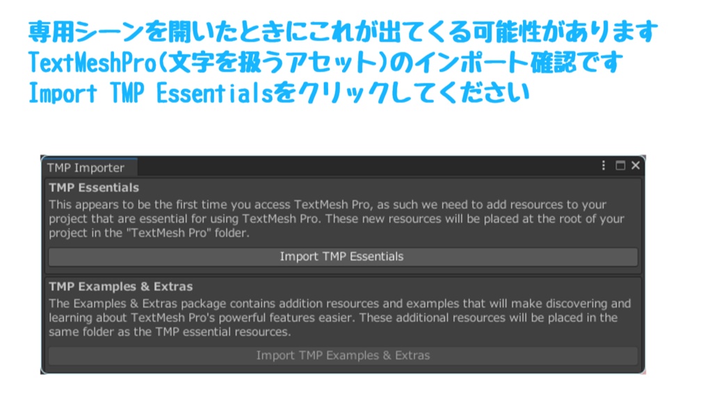712x400 pixels.
Task: Click the TMP Essentials section heading
Action: point(94,187)
